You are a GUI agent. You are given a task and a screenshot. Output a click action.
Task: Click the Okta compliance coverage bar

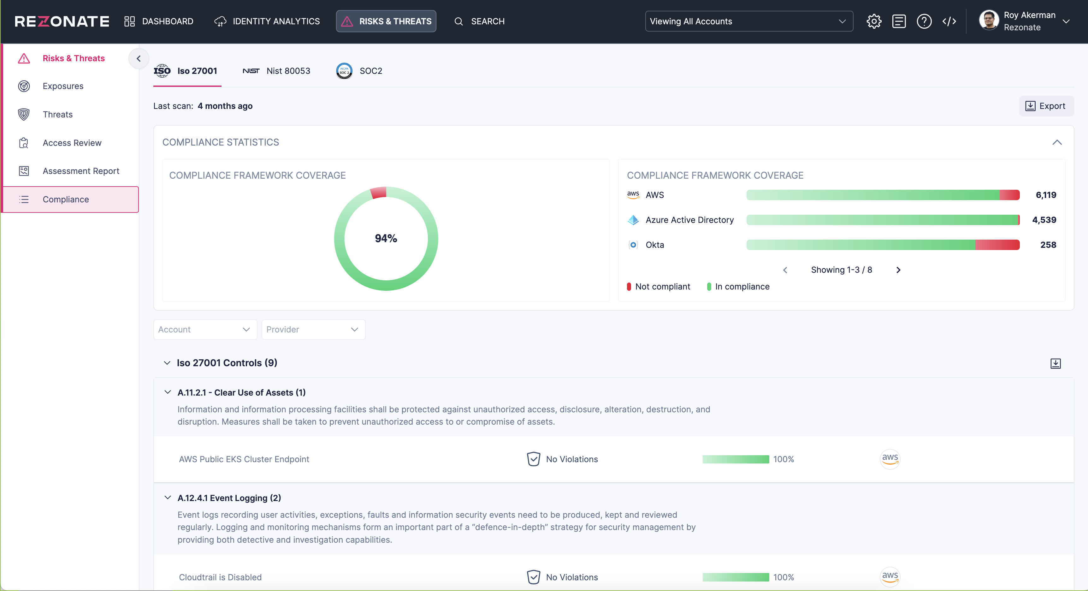[883, 245]
